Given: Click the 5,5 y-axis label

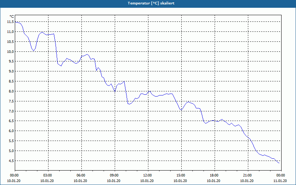Looking at the screenshot, I should [x=11, y=141].
